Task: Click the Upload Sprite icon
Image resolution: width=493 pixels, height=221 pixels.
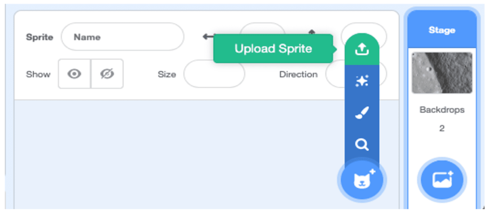Action: click(362, 49)
